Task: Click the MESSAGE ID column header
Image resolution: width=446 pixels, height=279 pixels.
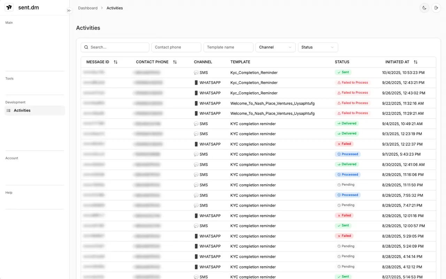Action: pyautogui.click(x=98, y=62)
